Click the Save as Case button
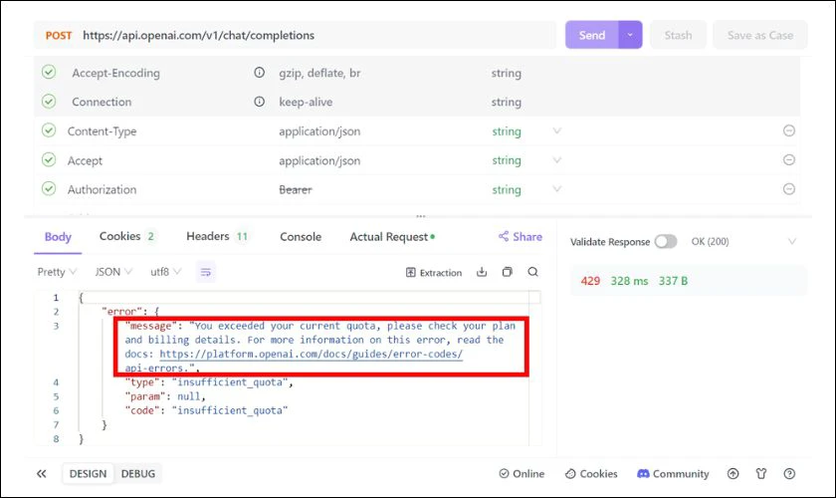 [759, 35]
